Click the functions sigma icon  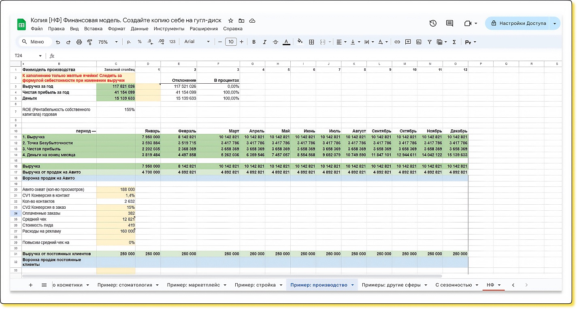point(454,42)
